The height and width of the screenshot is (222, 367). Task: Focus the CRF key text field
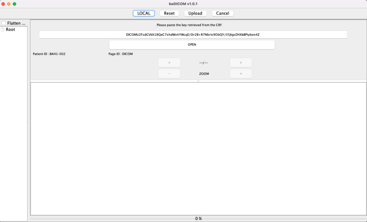click(193, 34)
